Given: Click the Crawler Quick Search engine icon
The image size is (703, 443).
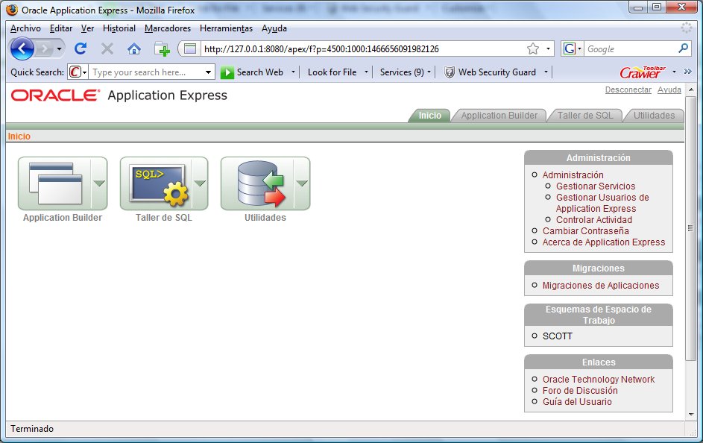Looking at the screenshot, I should click(78, 72).
